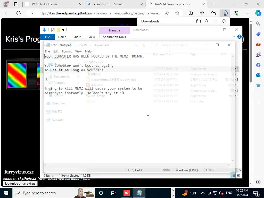Show hidden system tray icons

pos(203,193)
